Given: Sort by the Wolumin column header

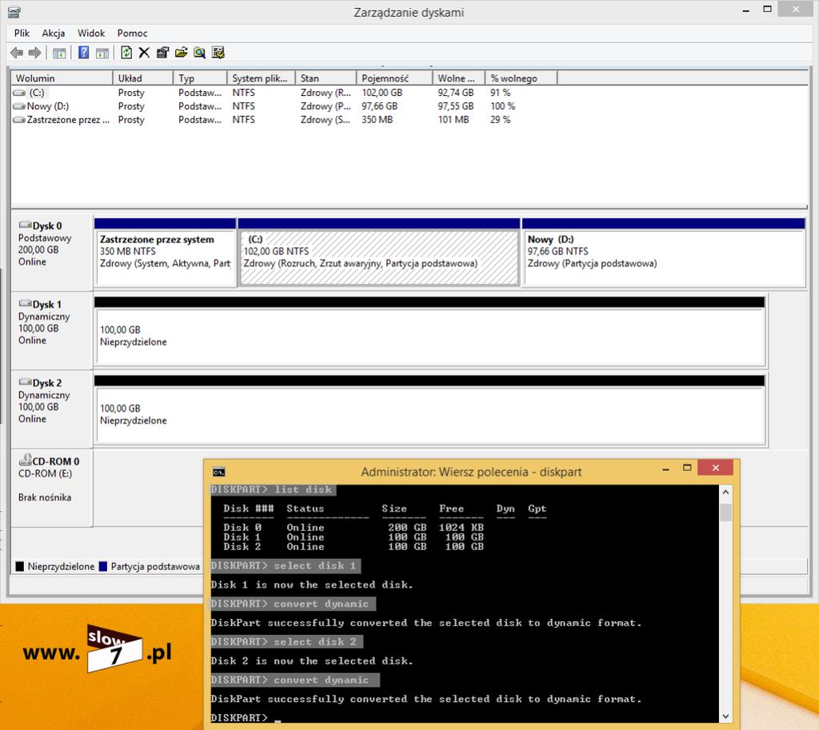Looking at the screenshot, I should pos(62,78).
